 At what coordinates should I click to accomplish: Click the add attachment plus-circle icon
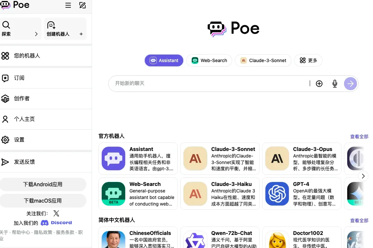point(319,84)
